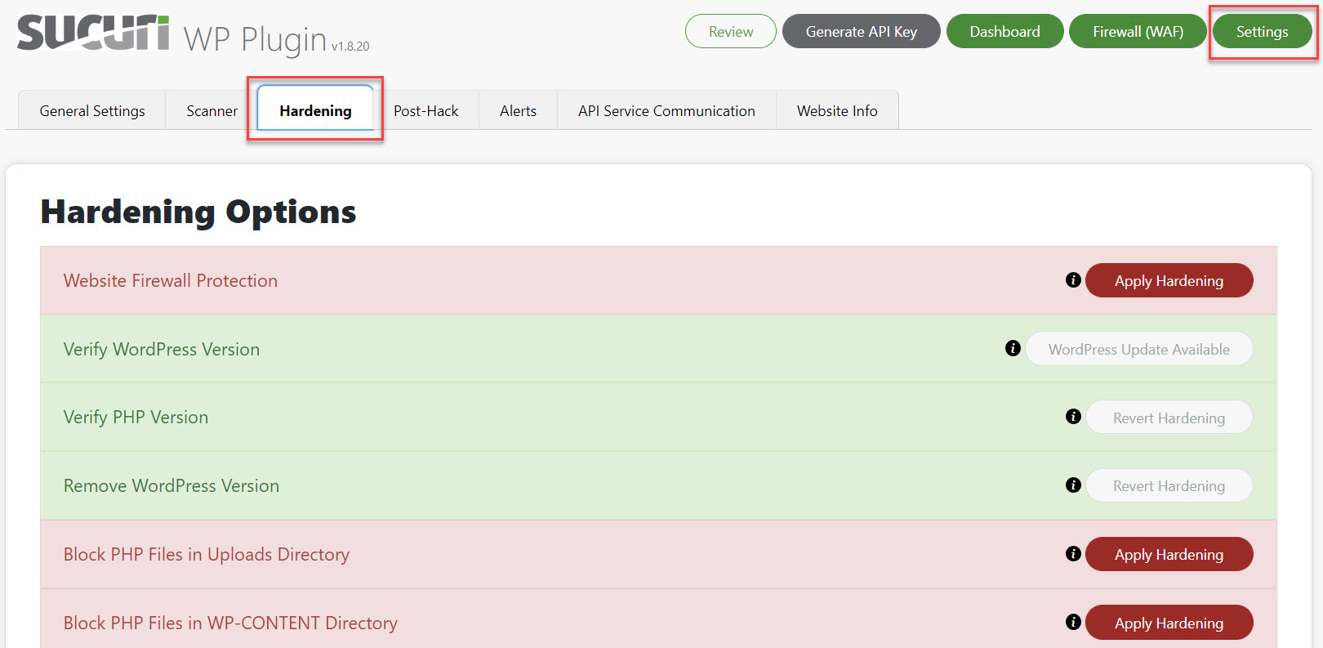Apply Hardening for Block PHP in WP-CONTENT Directory

(x=1169, y=623)
